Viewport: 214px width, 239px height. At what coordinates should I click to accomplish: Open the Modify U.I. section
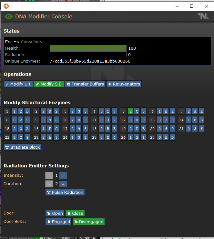[18, 84]
